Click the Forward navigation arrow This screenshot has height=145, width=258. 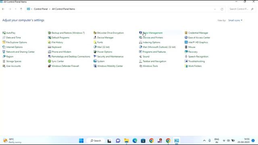pos(10,9)
